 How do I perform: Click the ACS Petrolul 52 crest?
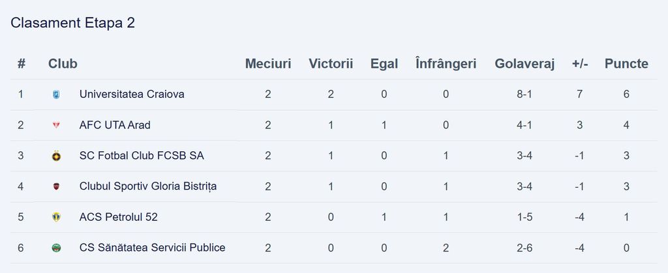click(x=56, y=217)
